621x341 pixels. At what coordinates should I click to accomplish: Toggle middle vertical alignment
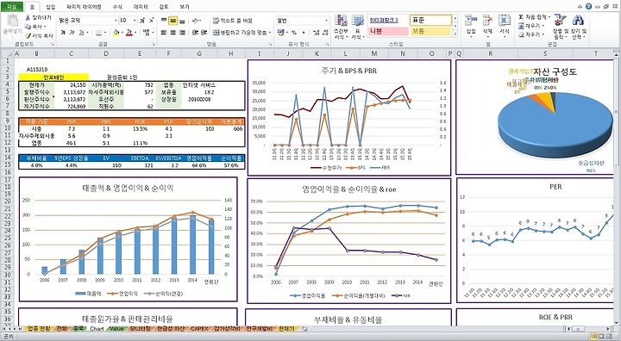(x=173, y=21)
